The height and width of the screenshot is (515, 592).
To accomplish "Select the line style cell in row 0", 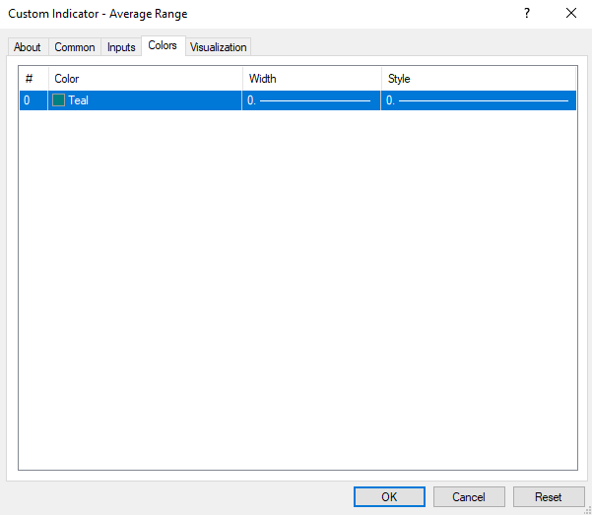I will 479,100.
